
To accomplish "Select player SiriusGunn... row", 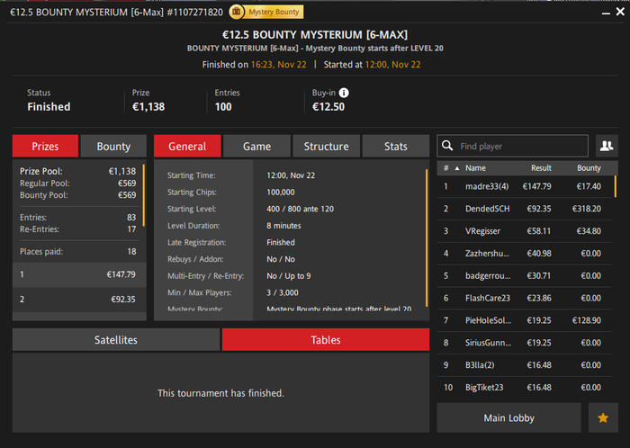I will [525, 343].
